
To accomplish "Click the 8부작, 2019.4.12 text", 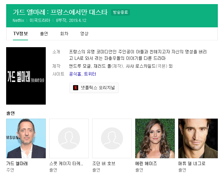I will (x=71, y=21).
